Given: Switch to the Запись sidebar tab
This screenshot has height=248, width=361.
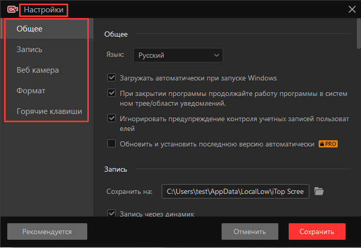Looking at the screenshot, I should point(46,49).
